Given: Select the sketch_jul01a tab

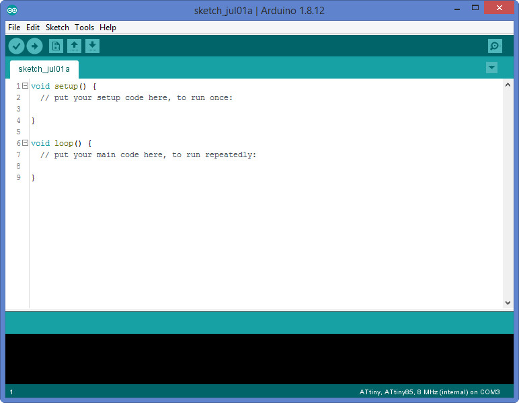Looking at the screenshot, I should 44,69.
